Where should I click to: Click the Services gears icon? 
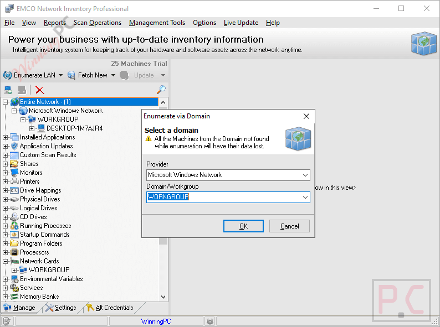coord(14,288)
